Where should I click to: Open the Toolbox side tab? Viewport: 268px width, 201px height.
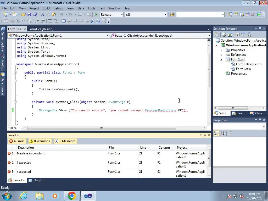click(x=3, y=63)
